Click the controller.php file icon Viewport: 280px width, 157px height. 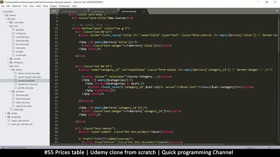coord(13,37)
